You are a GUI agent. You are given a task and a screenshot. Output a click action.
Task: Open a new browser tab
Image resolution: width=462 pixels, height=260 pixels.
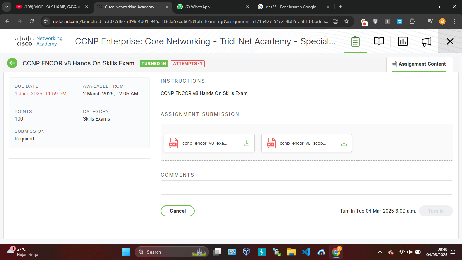click(x=340, y=7)
